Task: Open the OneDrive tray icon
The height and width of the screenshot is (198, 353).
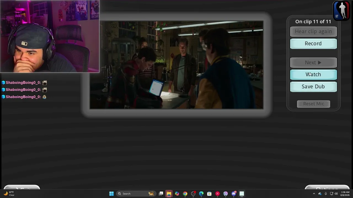Action: [x=320, y=194]
